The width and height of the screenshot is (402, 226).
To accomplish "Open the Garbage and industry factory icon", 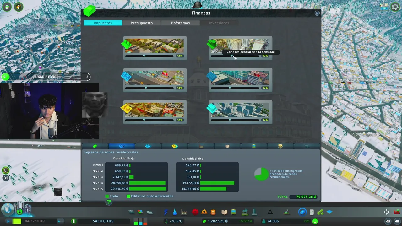I will point(184,213).
